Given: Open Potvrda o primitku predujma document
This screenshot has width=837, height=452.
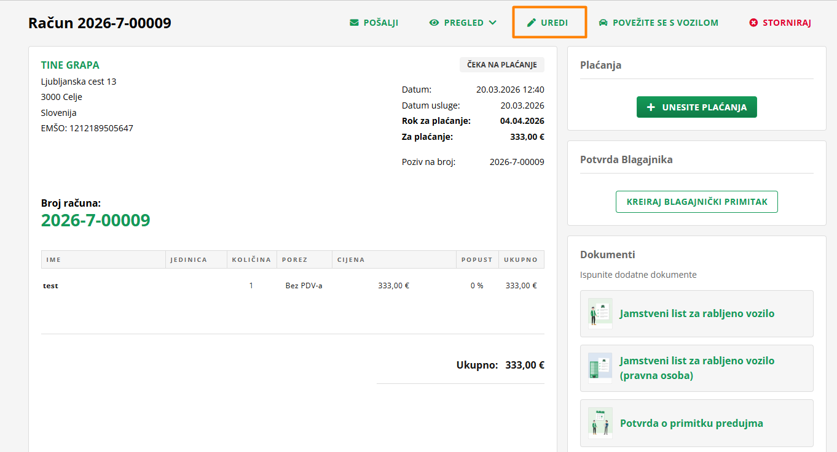Looking at the screenshot, I should point(691,423).
